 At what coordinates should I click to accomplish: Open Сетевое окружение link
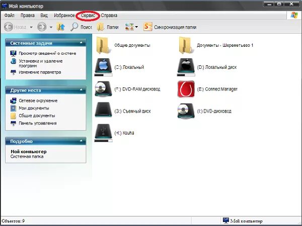38,100
